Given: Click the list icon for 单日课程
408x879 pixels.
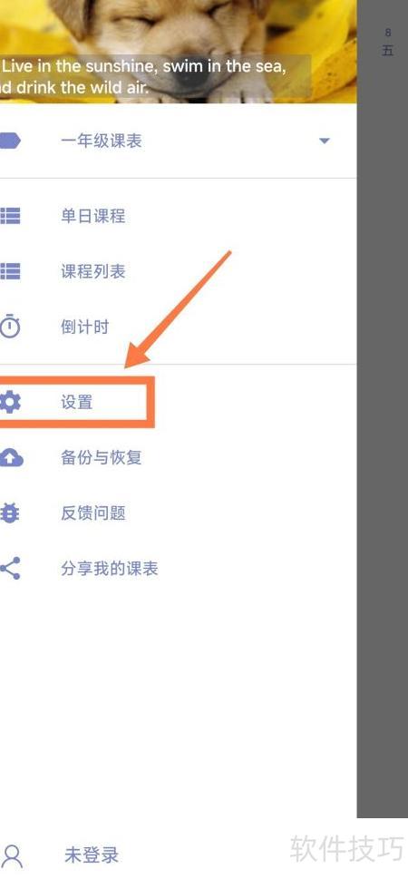Looking at the screenshot, I should click(10, 216).
